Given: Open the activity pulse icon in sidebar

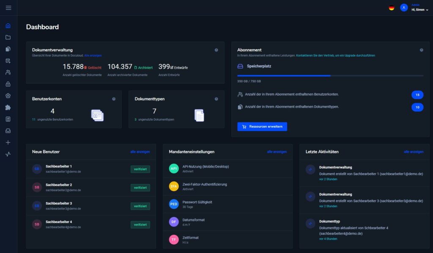Looking at the screenshot, I should 8,154.
